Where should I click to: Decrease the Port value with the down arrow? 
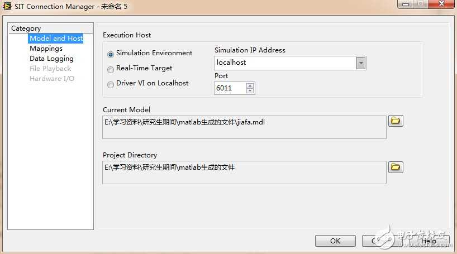250,91
